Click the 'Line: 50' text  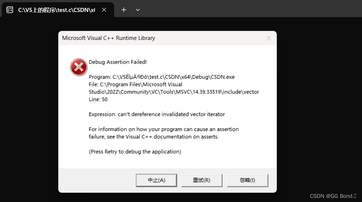pos(98,99)
